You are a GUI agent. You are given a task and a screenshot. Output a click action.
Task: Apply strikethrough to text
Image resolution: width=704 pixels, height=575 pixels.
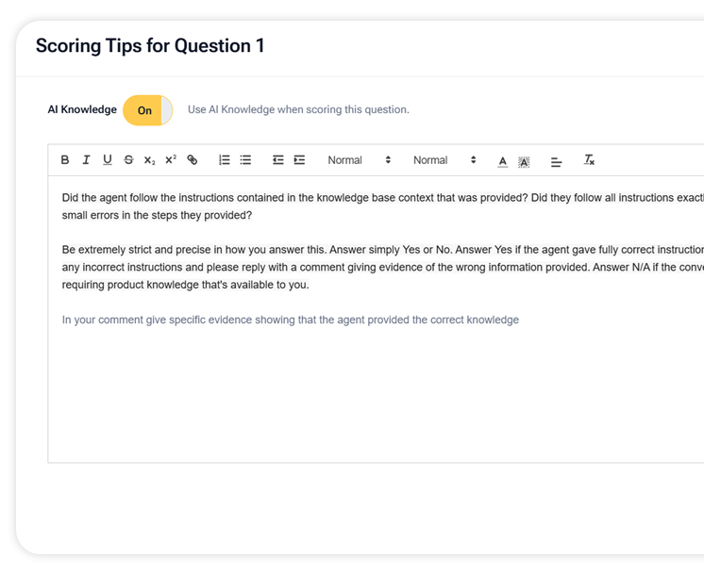(128, 160)
